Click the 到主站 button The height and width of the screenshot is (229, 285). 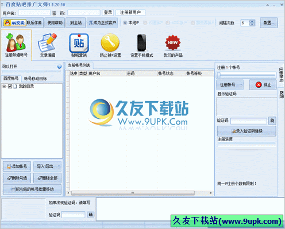click(x=76, y=23)
